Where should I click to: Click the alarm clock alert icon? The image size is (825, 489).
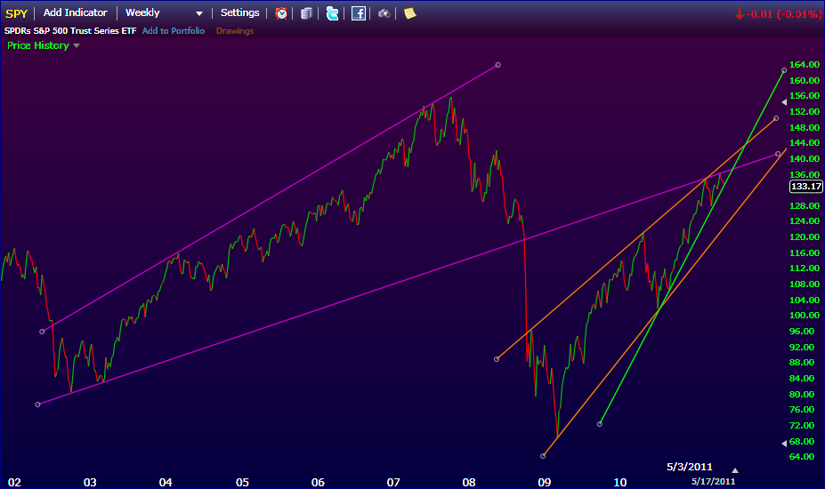click(x=281, y=13)
